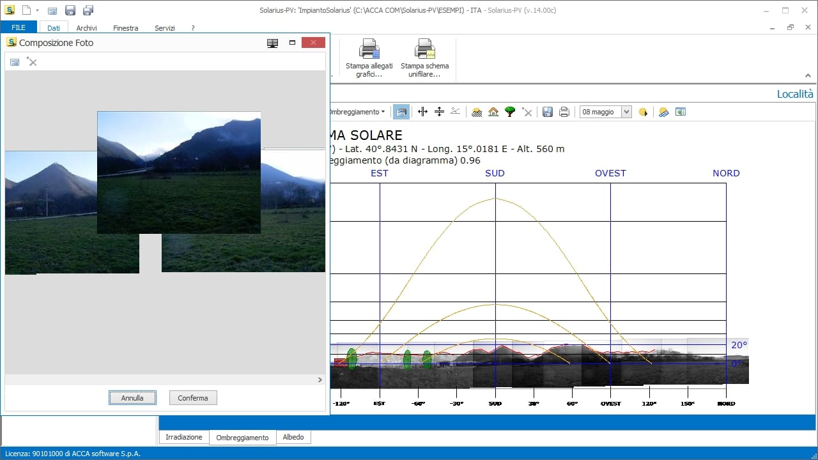
Task: Switch to the Irradiazione tab
Action: 183,437
